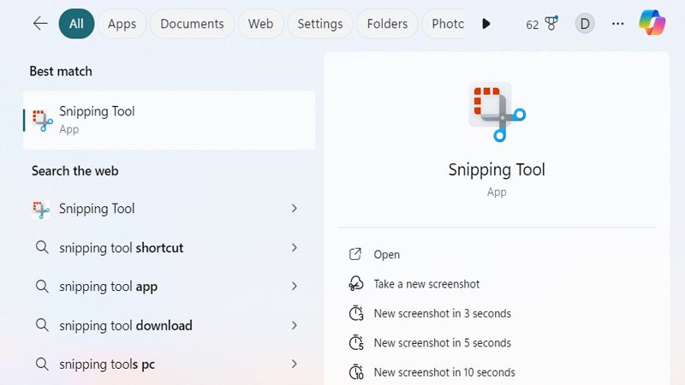
Task: Switch to the Folders filter tab
Action: [388, 24]
